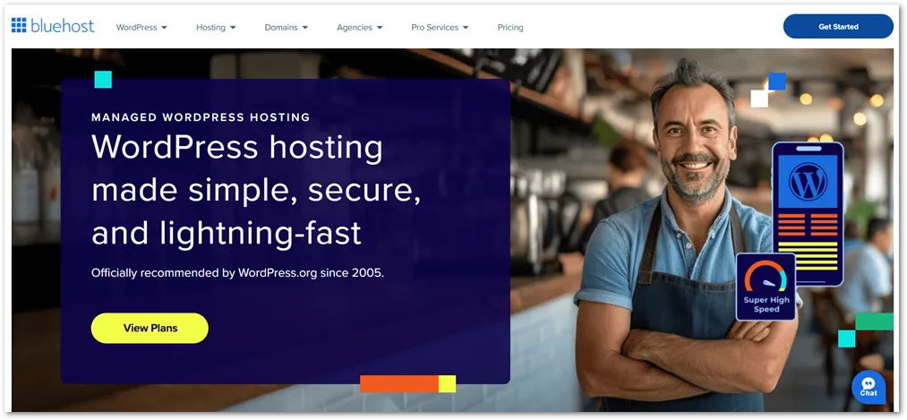Click 'Officially recommended by WordPress.org since 2005' text
The width and height of the screenshot is (907, 420).
coord(238,272)
